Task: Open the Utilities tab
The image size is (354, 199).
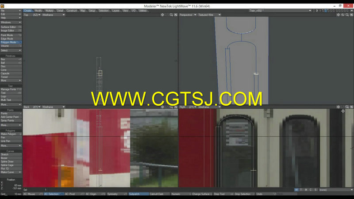Action: coord(142,11)
